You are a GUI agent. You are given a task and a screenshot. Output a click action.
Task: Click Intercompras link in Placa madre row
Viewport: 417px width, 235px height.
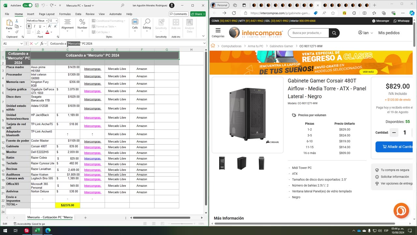93,69
